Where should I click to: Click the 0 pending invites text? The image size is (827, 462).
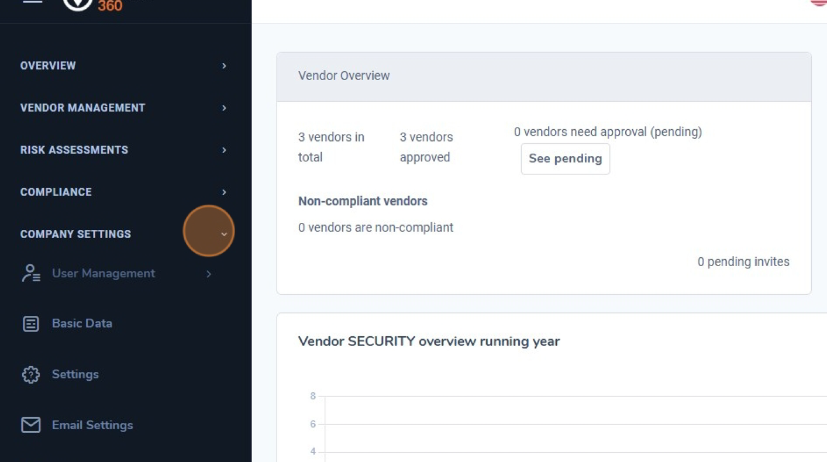pyautogui.click(x=743, y=262)
